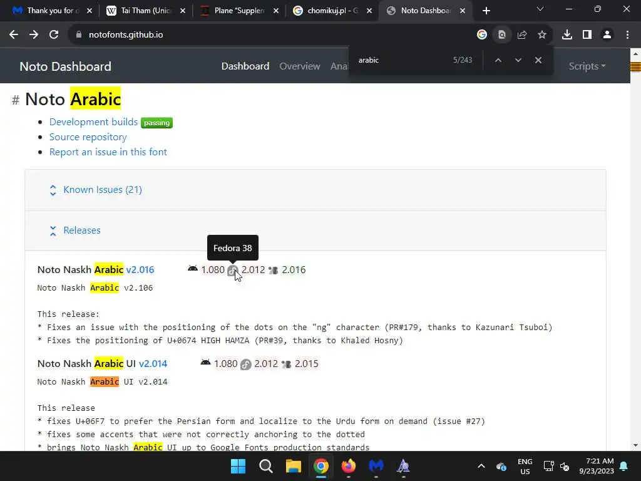Close the Tai Tham tab
641x481 pixels.
[183, 11]
